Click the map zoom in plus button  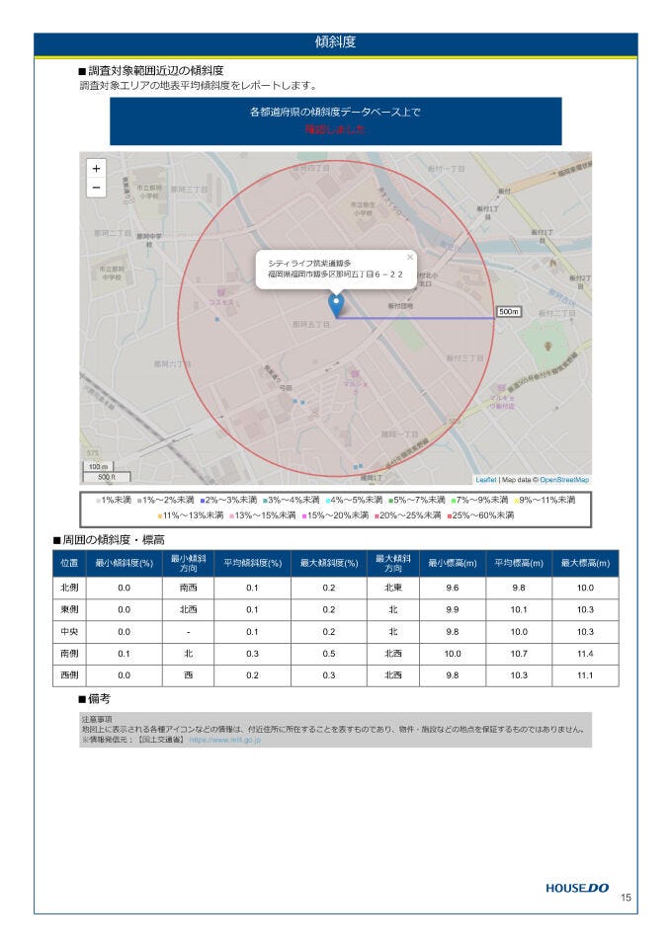tap(96, 169)
